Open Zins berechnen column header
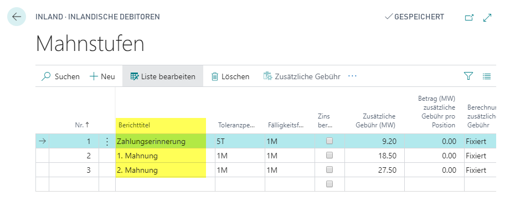This screenshot has height=211, width=515. 325,121
